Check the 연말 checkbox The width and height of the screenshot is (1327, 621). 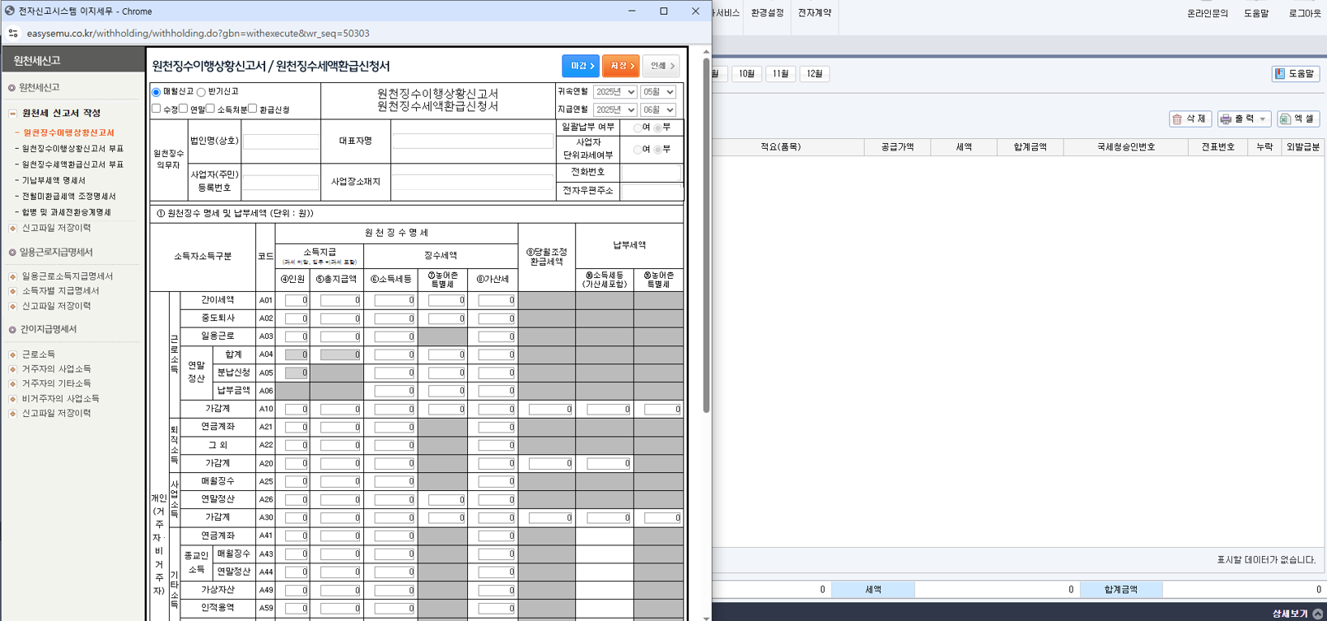[x=184, y=109]
